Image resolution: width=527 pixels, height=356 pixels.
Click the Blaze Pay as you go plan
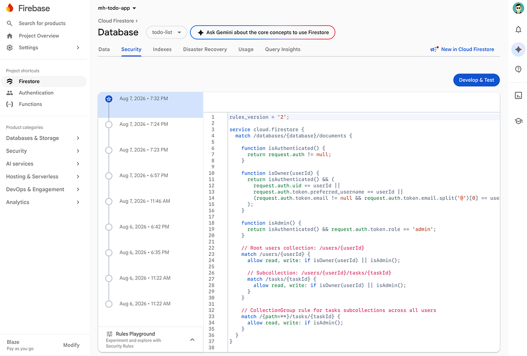tap(20, 345)
